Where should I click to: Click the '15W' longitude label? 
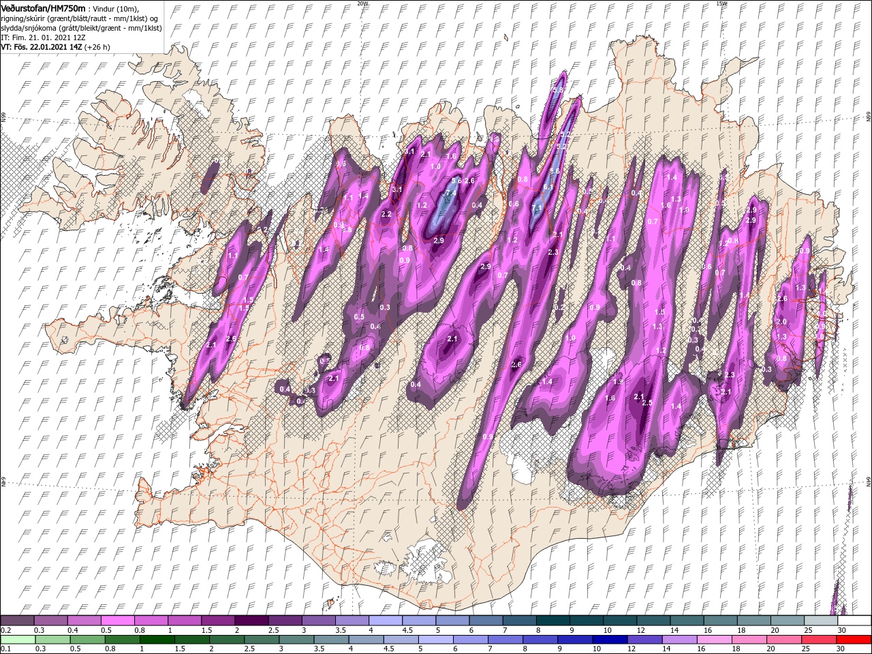click(x=721, y=3)
